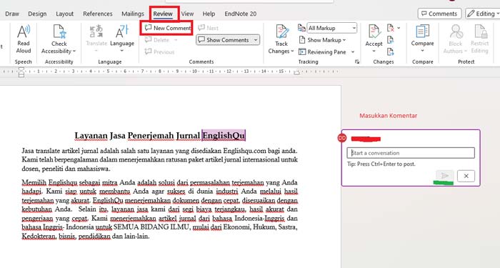Viewport: 500px width, 268px height.
Task: Post the comment with the send arrow
Action: pos(444,176)
